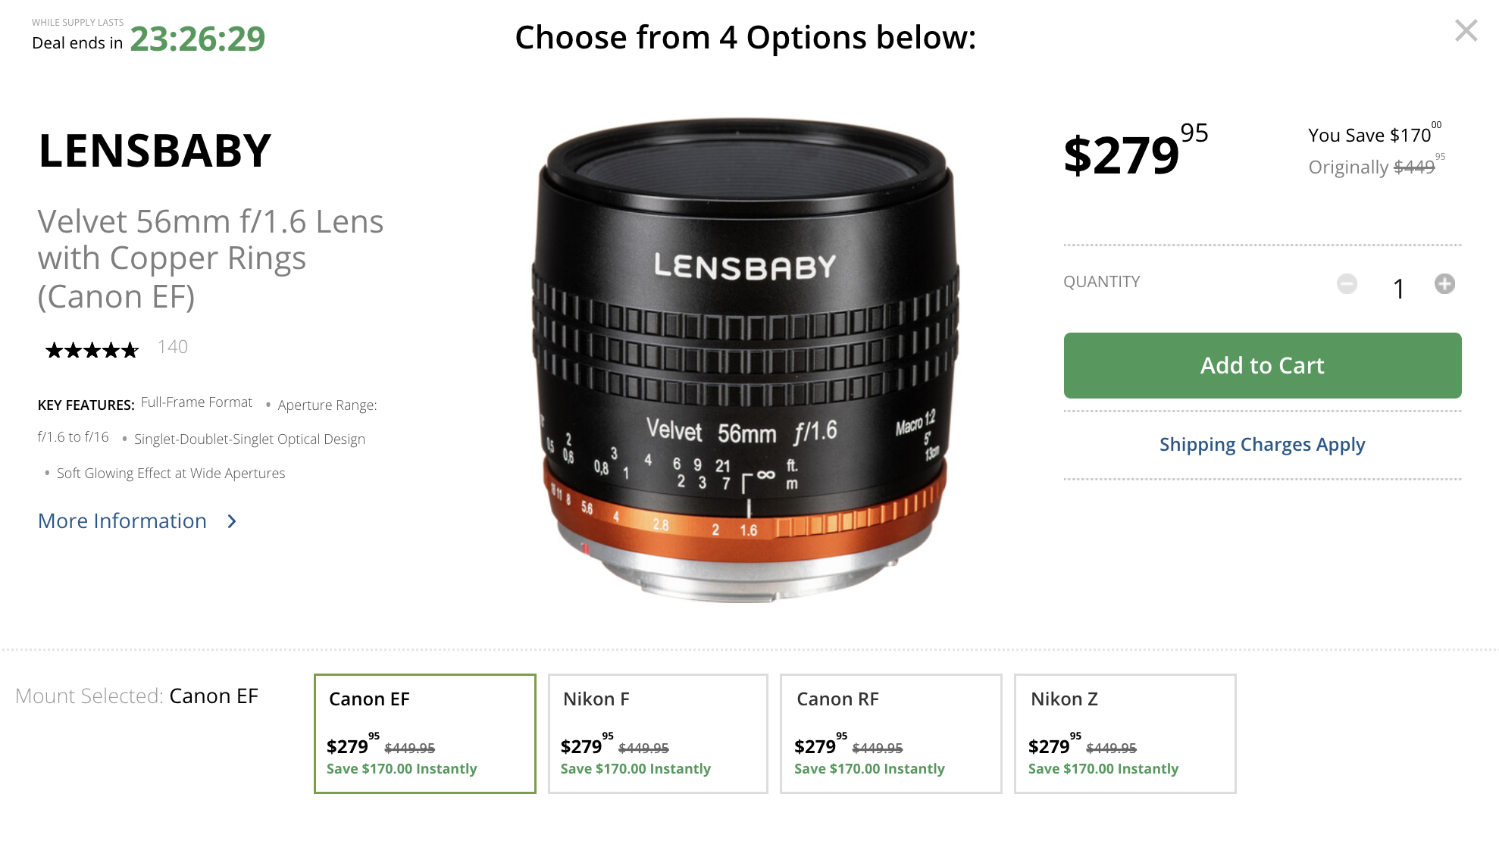The height and width of the screenshot is (841, 1499).
Task: Select the Nikon F mount option
Action: (658, 733)
